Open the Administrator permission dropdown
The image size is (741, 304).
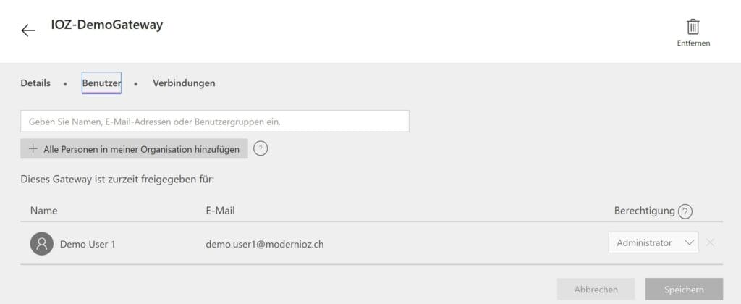pyautogui.click(x=644, y=243)
